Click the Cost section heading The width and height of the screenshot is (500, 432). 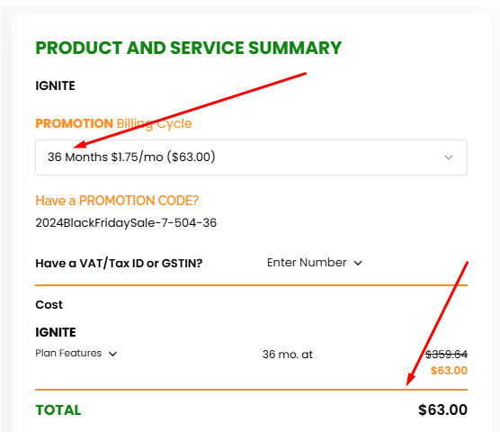pyautogui.click(x=49, y=305)
